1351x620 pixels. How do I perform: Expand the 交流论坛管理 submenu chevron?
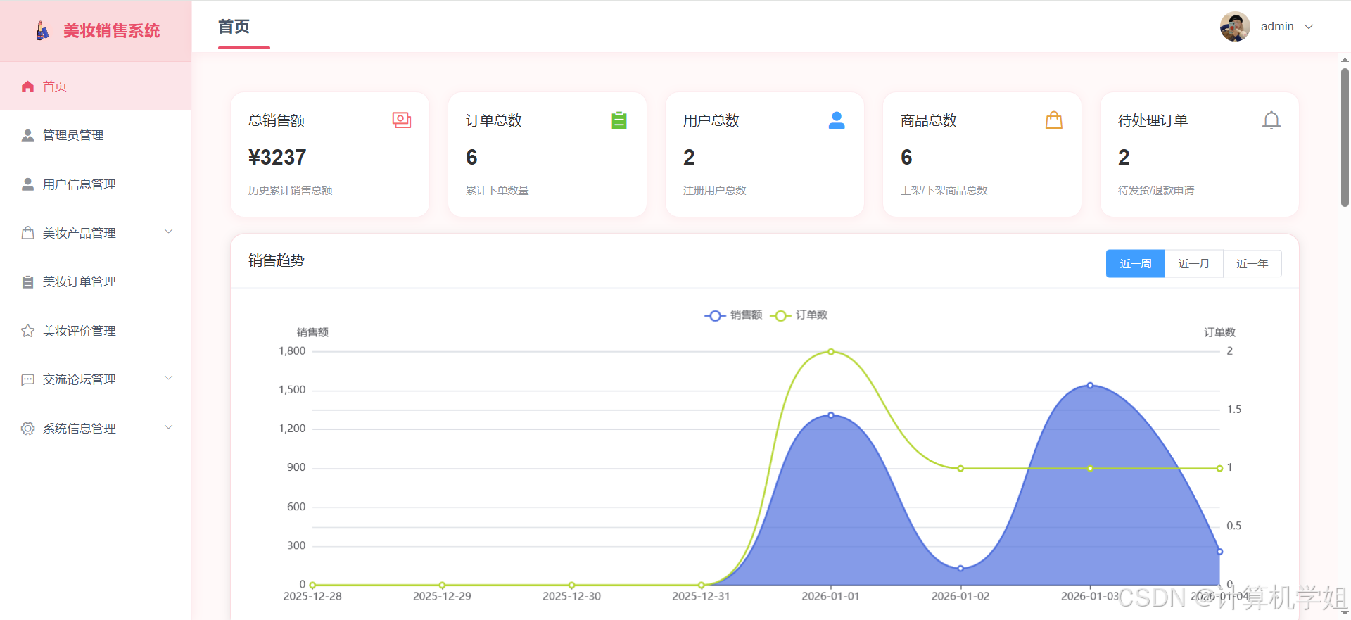click(169, 378)
